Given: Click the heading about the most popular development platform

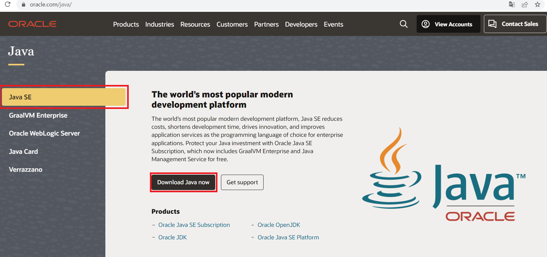Looking at the screenshot, I should click(222, 100).
